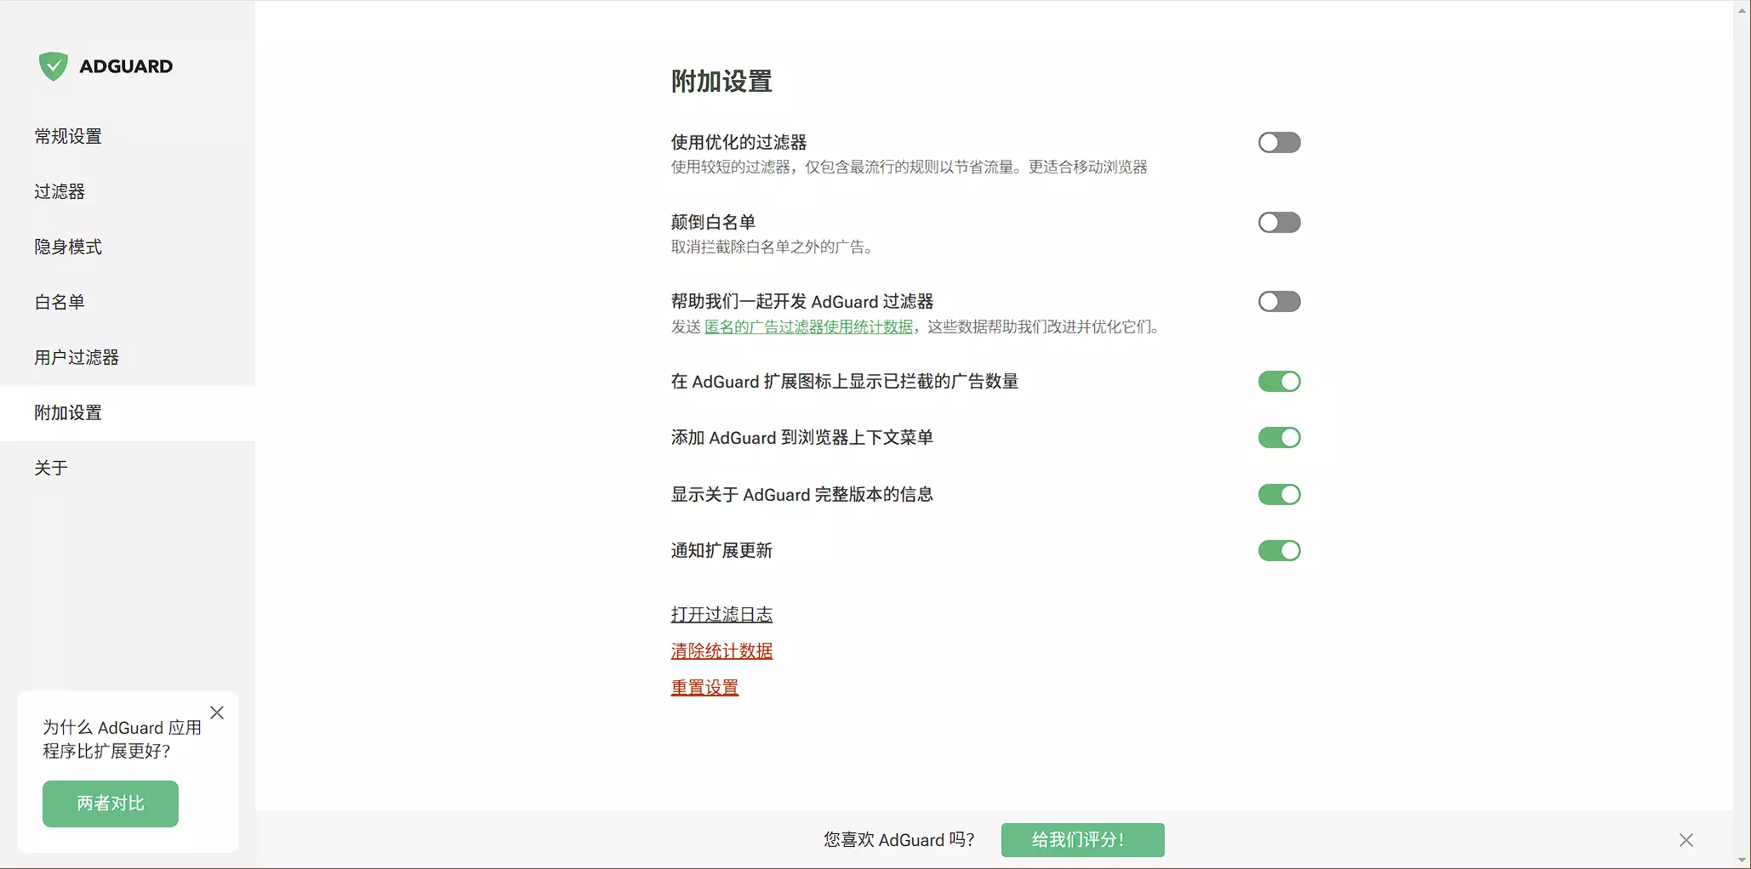Go to the 过滤器 section
This screenshot has height=869, width=1751.
(60, 191)
